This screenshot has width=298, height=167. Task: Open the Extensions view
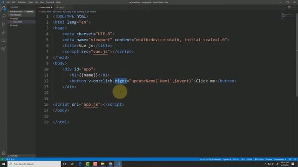pos(4,48)
